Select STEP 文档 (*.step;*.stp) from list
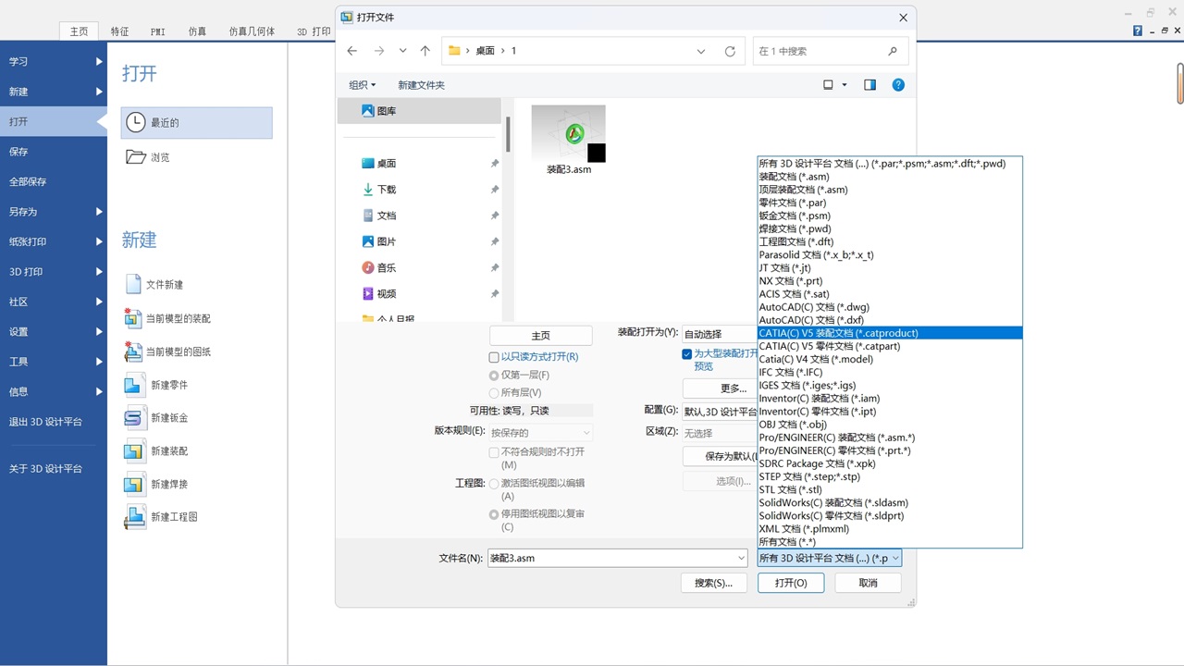 809,477
